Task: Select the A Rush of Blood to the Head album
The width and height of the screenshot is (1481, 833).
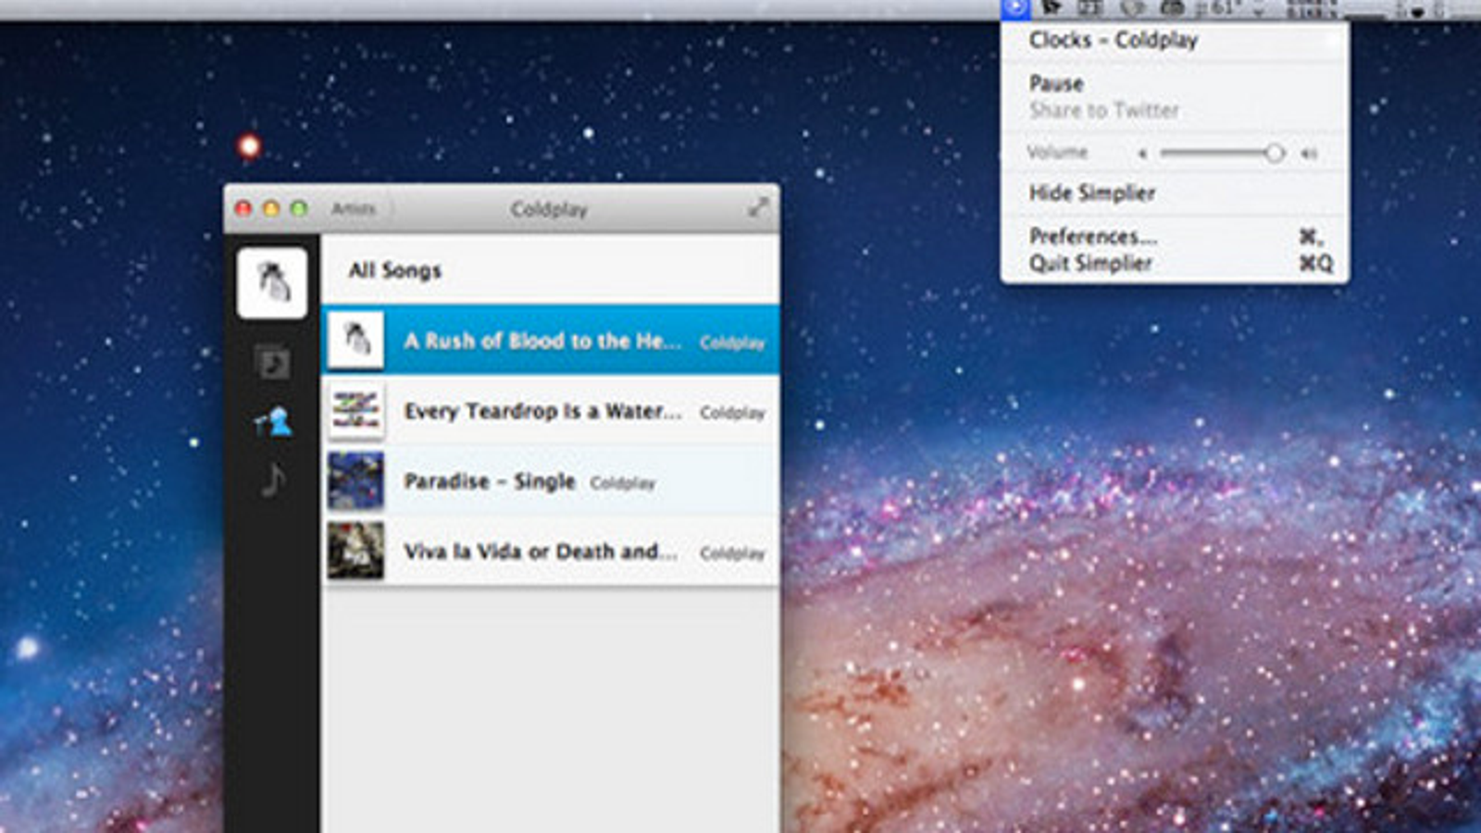Action: coord(550,340)
